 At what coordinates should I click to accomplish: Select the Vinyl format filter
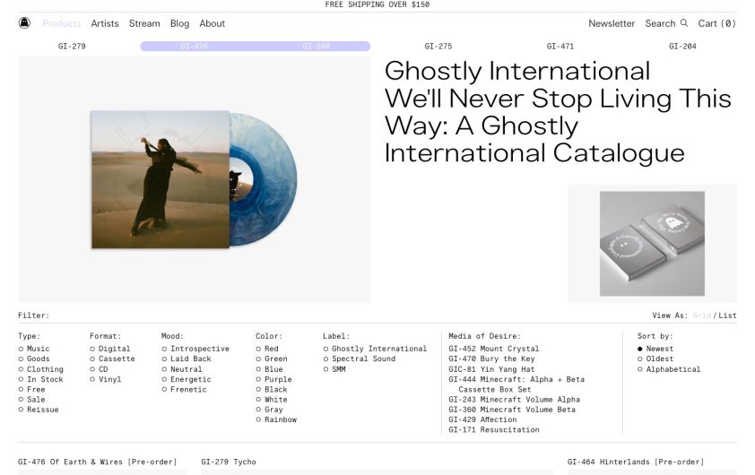point(106,379)
